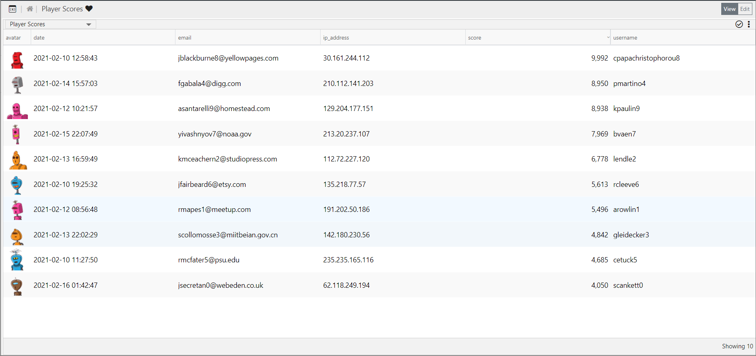Click the sort arrow on score column
Screen dimensions: 756x356
(x=608, y=38)
